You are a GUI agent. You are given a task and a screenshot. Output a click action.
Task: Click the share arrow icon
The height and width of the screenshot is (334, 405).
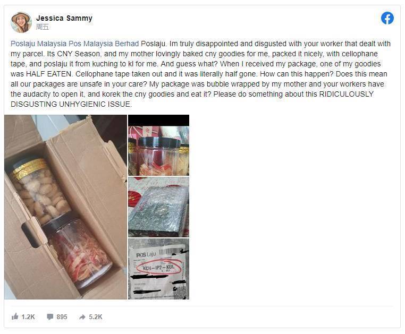(x=82, y=317)
